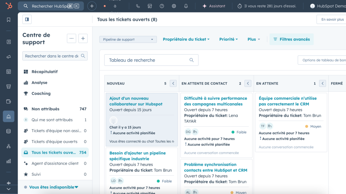Open the Analyse view
The height and width of the screenshot is (194, 346).
coord(39,83)
